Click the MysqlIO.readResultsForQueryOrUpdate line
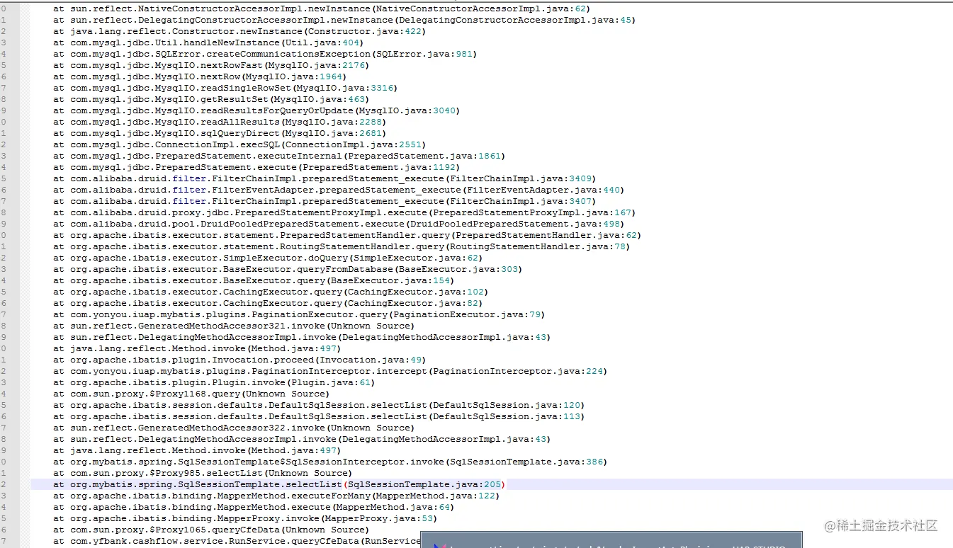 256,110
